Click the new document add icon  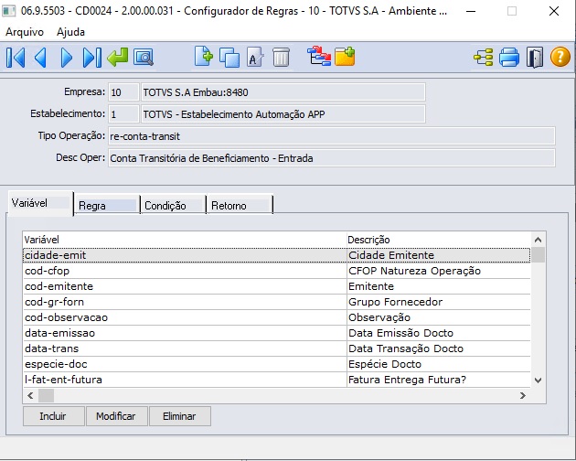click(204, 57)
